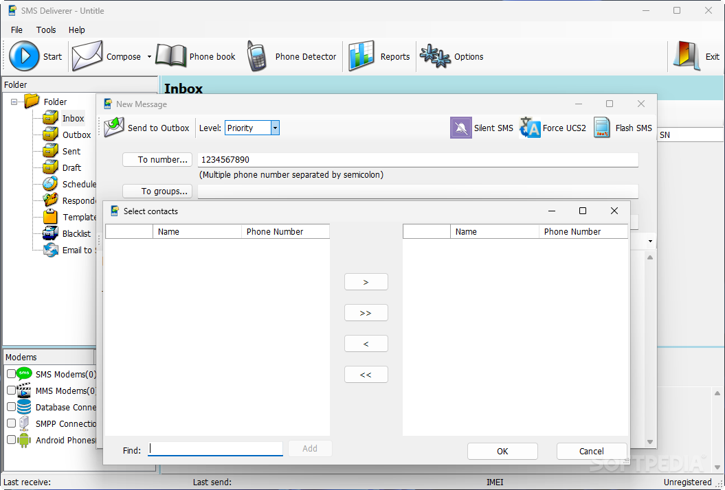Image resolution: width=725 pixels, height=490 pixels.
Task: Remove selected contact with < button
Action: (x=366, y=344)
